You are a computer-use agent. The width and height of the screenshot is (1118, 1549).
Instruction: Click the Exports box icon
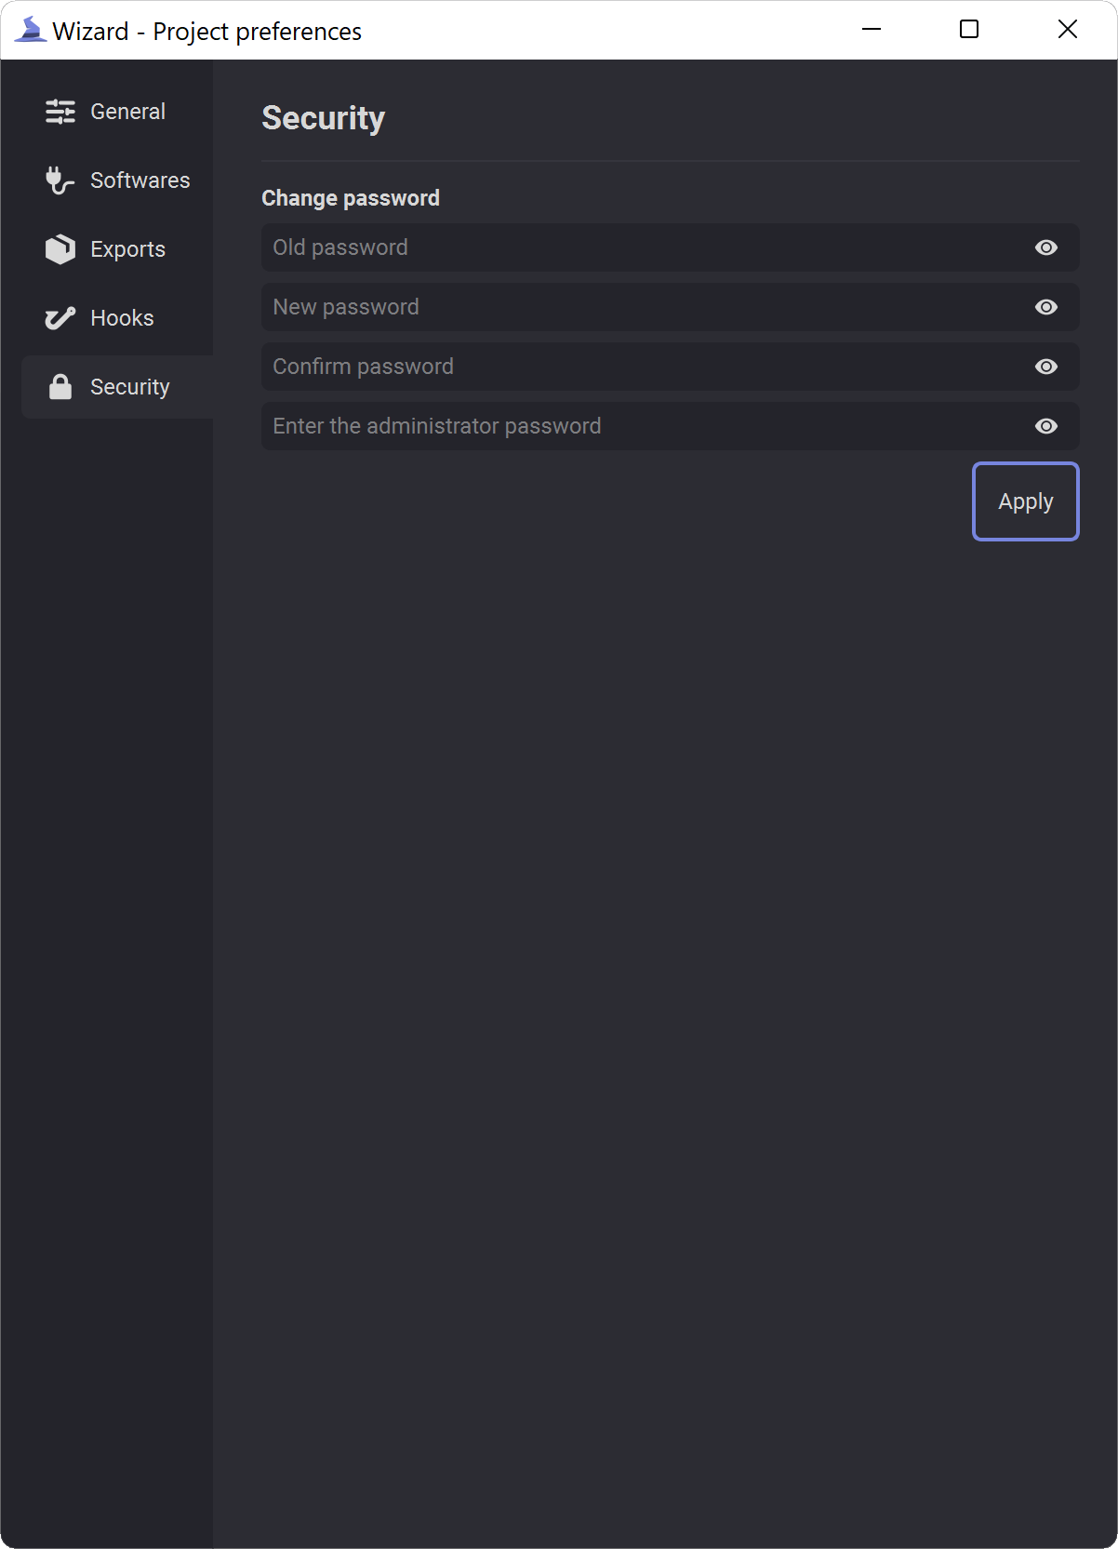(x=60, y=249)
